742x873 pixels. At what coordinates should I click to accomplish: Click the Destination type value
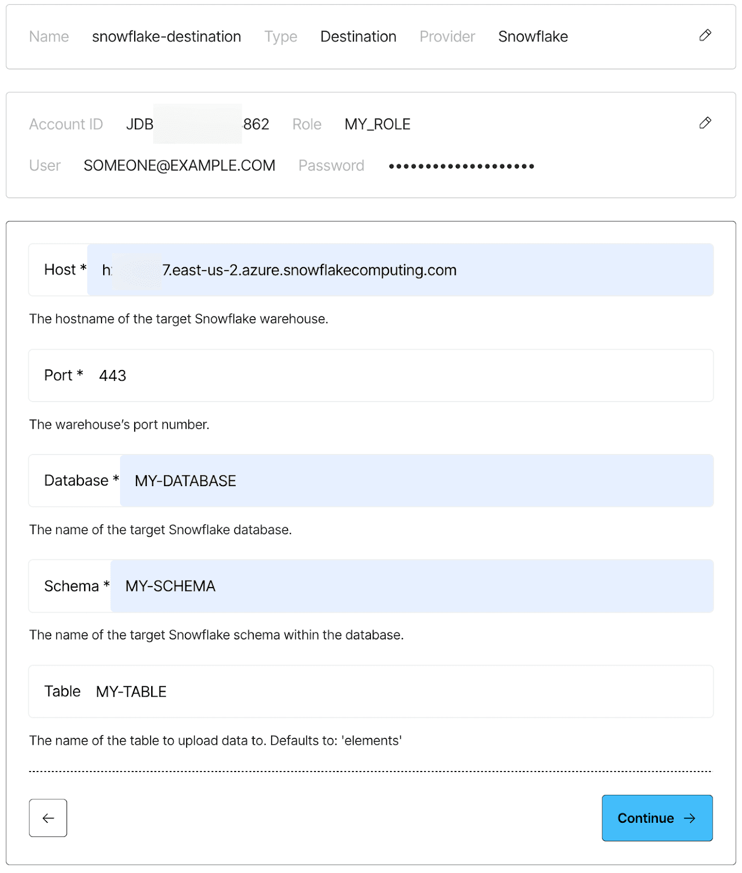[358, 37]
